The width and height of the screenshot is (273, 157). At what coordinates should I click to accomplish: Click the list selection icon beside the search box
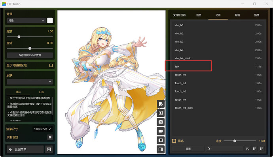pyautogui.click(x=247, y=149)
